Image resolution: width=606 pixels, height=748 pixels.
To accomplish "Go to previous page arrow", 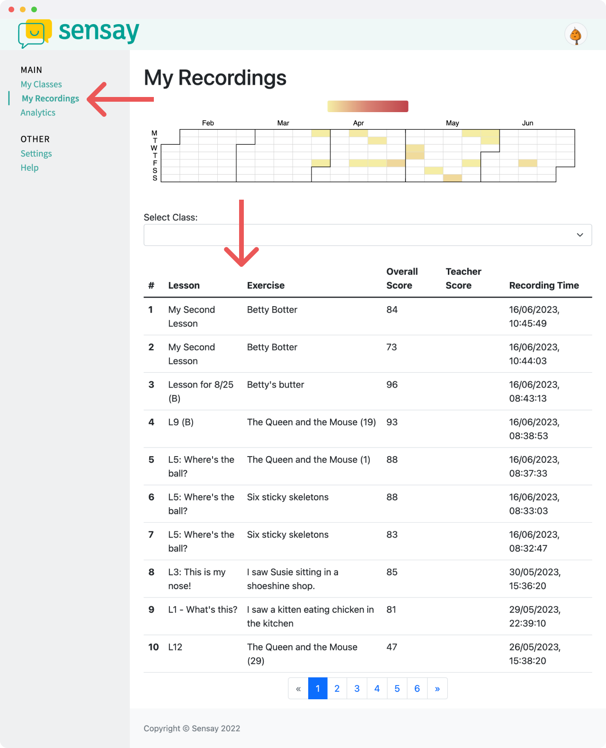I will tap(298, 688).
